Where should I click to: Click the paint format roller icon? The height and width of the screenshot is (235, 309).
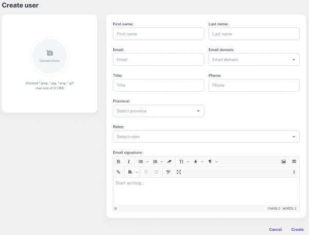(168, 172)
